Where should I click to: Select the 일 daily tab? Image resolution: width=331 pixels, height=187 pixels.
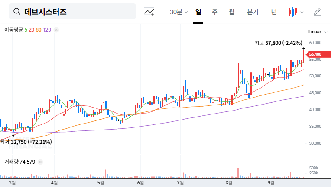point(198,12)
